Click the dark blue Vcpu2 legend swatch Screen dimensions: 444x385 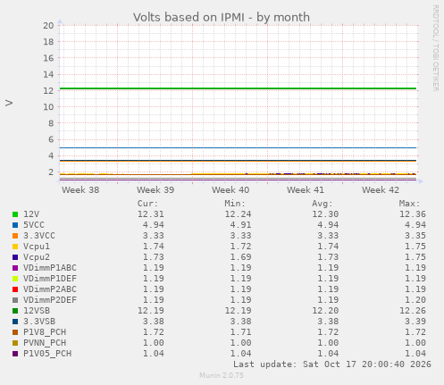click(x=15, y=257)
